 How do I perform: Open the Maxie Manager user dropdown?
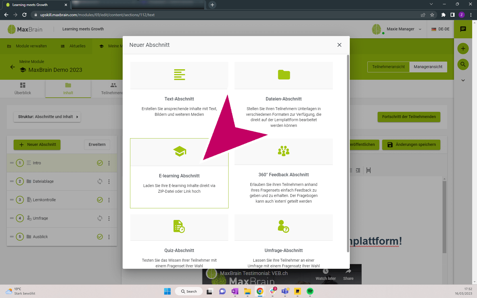[397, 29]
